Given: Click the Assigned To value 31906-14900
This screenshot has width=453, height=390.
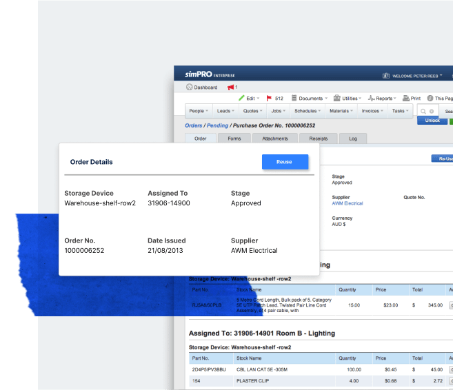Looking at the screenshot, I should click(x=169, y=203).
